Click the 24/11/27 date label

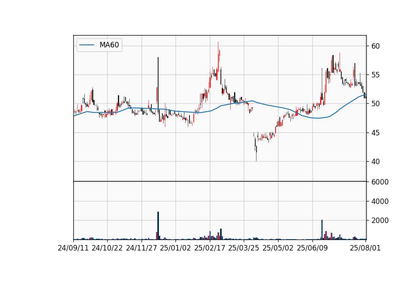[142, 248]
